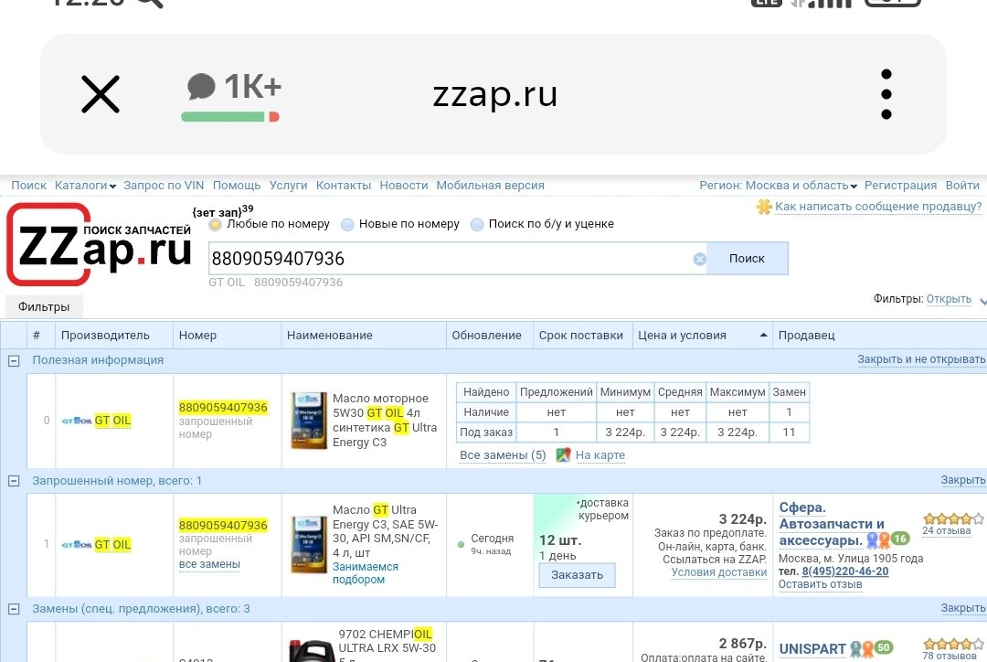Clear the search field with X icon
Viewport: 987px width, 662px height.
tap(699, 259)
